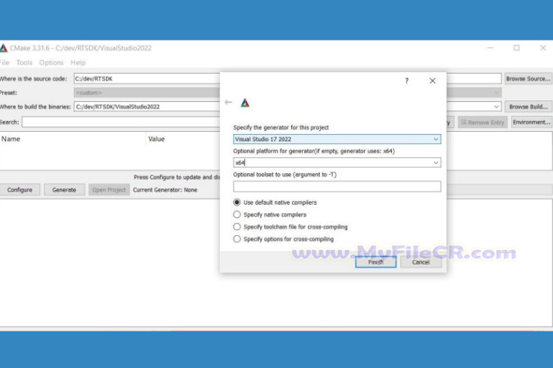The image size is (553, 368).
Task: Click the Environment button
Action: click(531, 122)
